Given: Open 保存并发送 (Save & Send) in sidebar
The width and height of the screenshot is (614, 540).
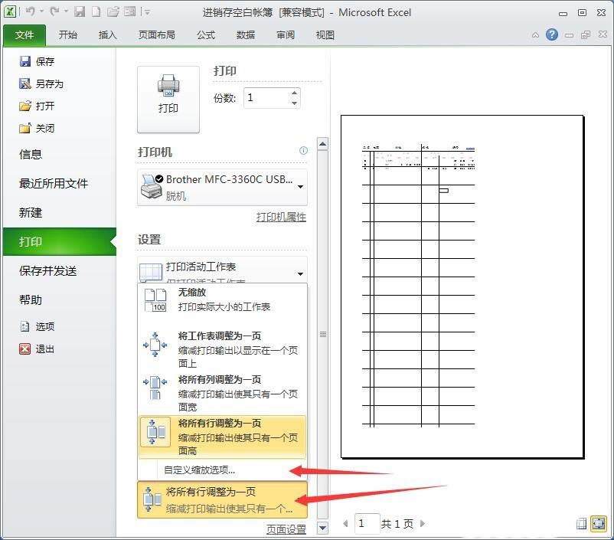Looking at the screenshot, I should point(47,271).
